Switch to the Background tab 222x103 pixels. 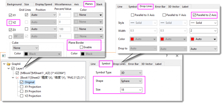pos(14,4)
